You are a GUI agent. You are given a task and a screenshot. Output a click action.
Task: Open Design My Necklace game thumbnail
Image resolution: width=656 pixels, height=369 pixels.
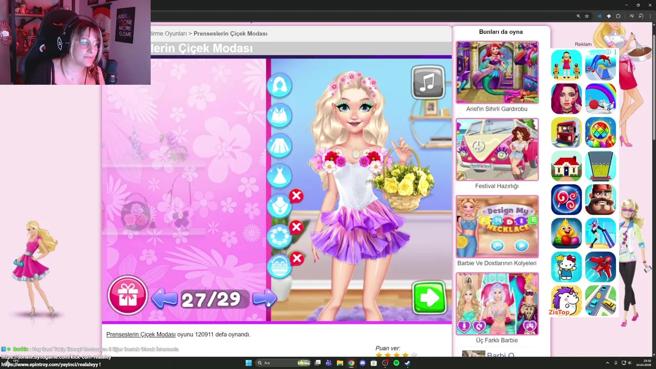(497, 227)
